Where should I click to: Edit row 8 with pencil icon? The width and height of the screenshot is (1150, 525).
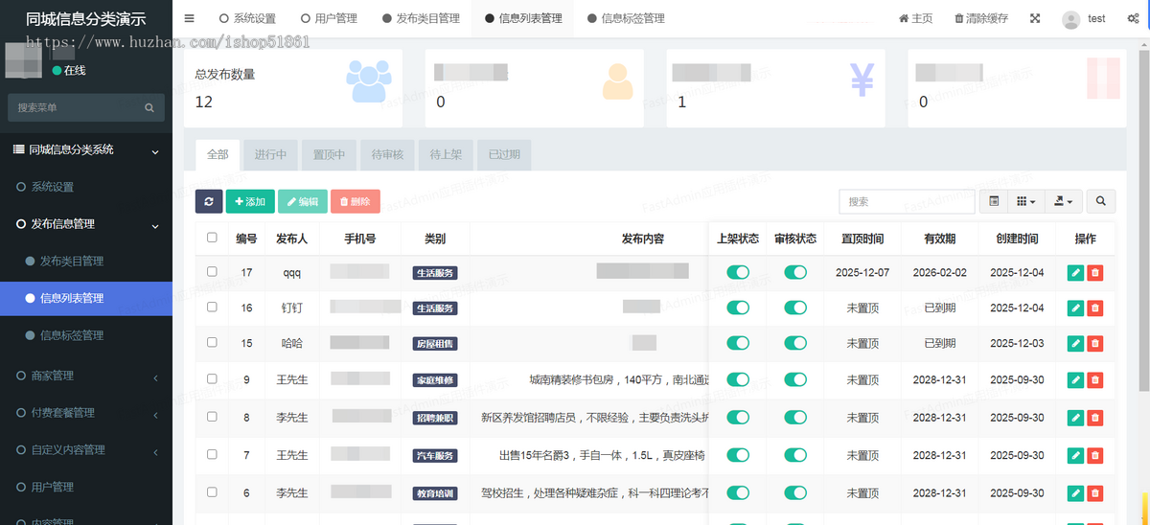[1076, 418]
